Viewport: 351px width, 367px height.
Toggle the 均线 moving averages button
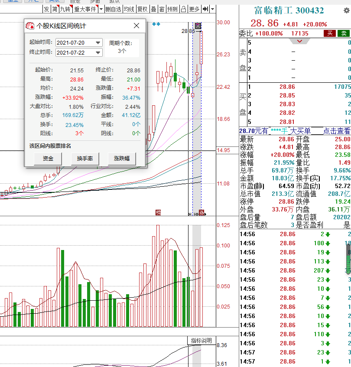[x=129, y=9]
